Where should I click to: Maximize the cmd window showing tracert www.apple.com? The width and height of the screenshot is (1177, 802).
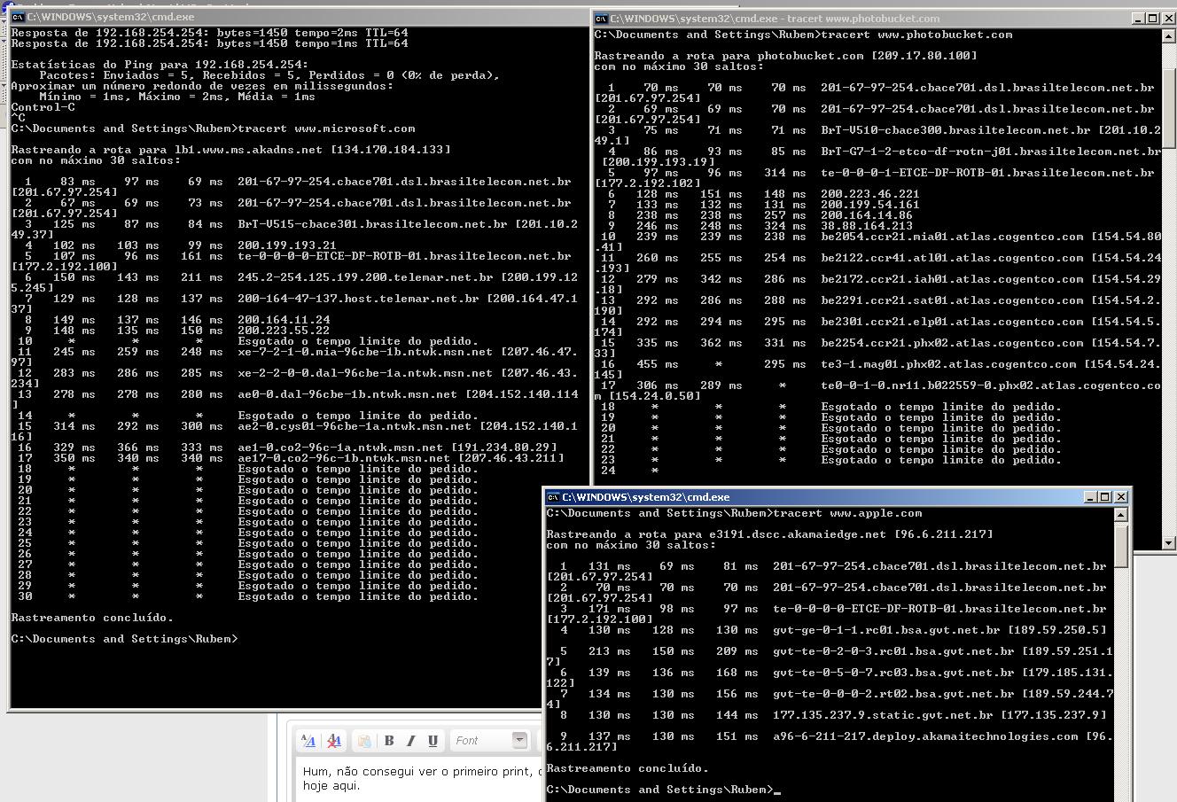coord(1105,497)
